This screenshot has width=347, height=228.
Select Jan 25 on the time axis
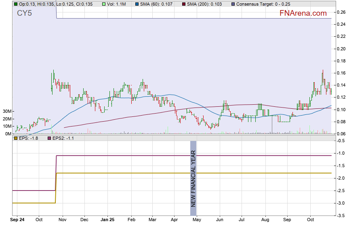click(107, 220)
